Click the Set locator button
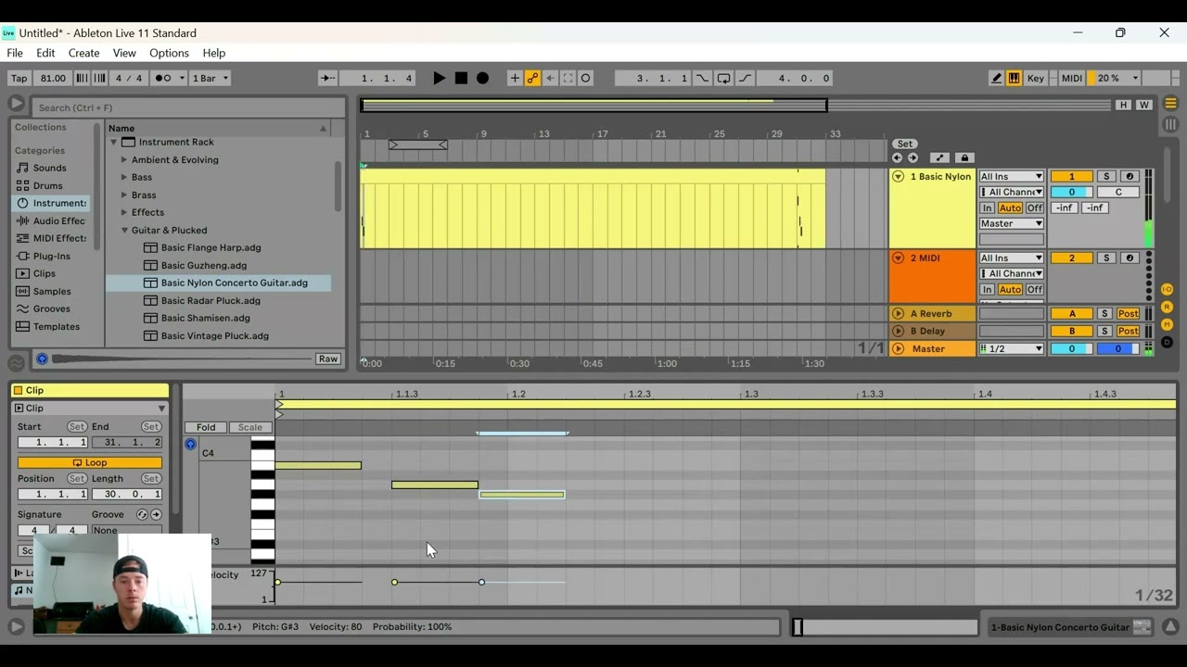Image resolution: width=1187 pixels, height=667 pixels. [904, 144]
